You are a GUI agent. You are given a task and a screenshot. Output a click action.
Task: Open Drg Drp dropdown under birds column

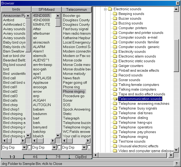tap(24, 148)
